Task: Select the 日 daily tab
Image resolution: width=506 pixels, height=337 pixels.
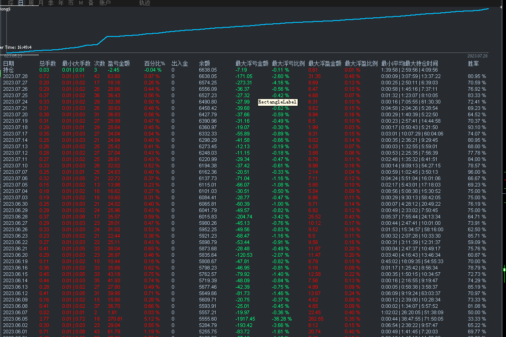Action: tap(21, 3)
